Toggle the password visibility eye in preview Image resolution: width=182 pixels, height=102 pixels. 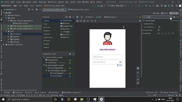[x=120, y=62]
